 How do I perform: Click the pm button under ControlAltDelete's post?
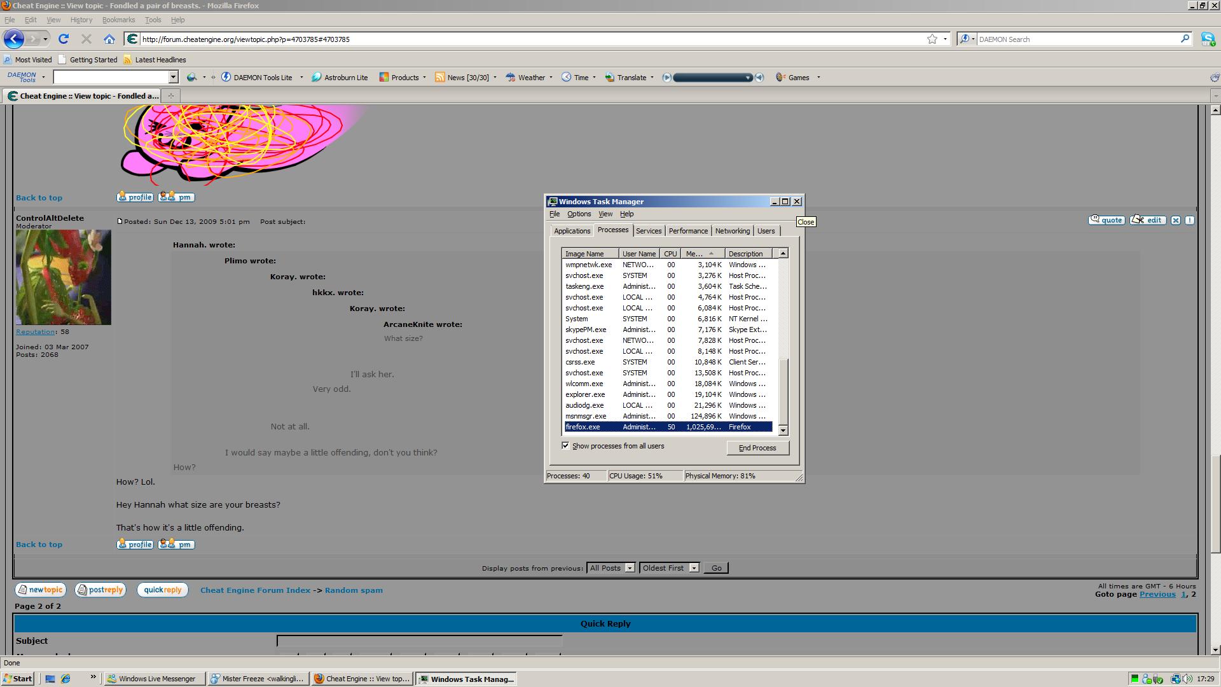coord(176,545)
